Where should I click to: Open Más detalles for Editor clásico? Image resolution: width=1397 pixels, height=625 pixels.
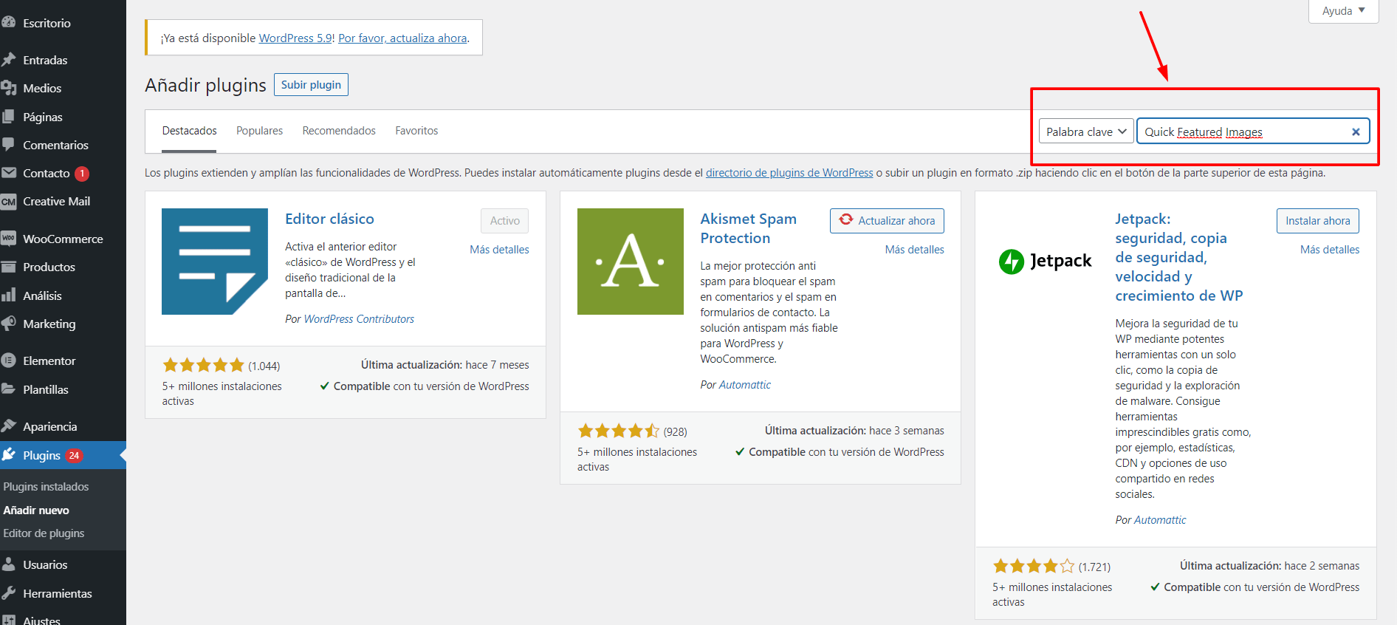(499, 250)
